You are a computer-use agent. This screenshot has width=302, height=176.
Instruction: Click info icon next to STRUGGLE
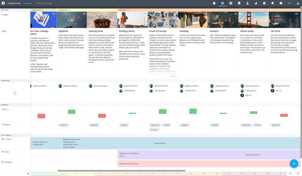[128, 10]
